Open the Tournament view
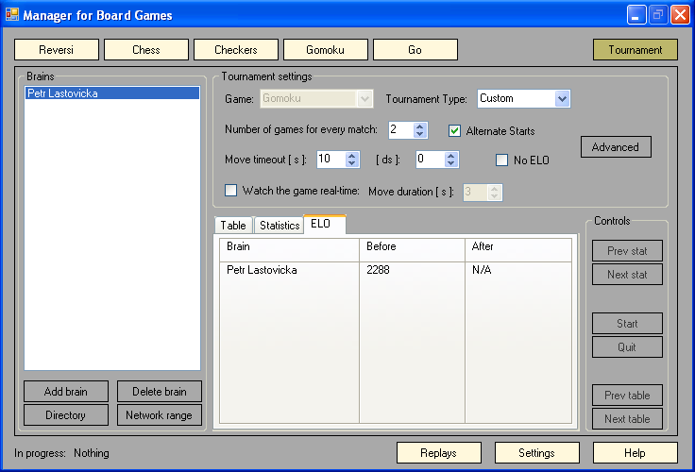Screen dimensions: 695x472 click(636, 50)
